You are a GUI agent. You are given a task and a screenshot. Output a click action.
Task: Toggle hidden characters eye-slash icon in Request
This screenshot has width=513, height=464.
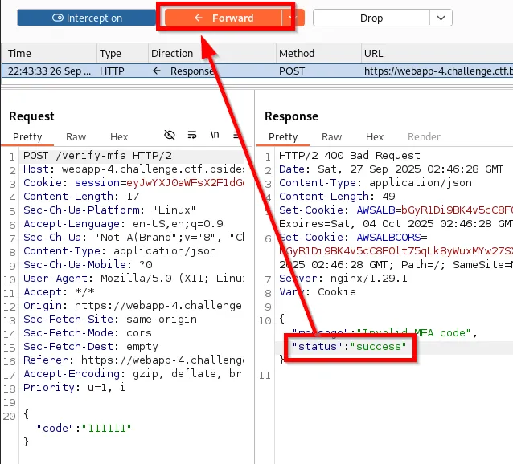click(x=170, y=135)
